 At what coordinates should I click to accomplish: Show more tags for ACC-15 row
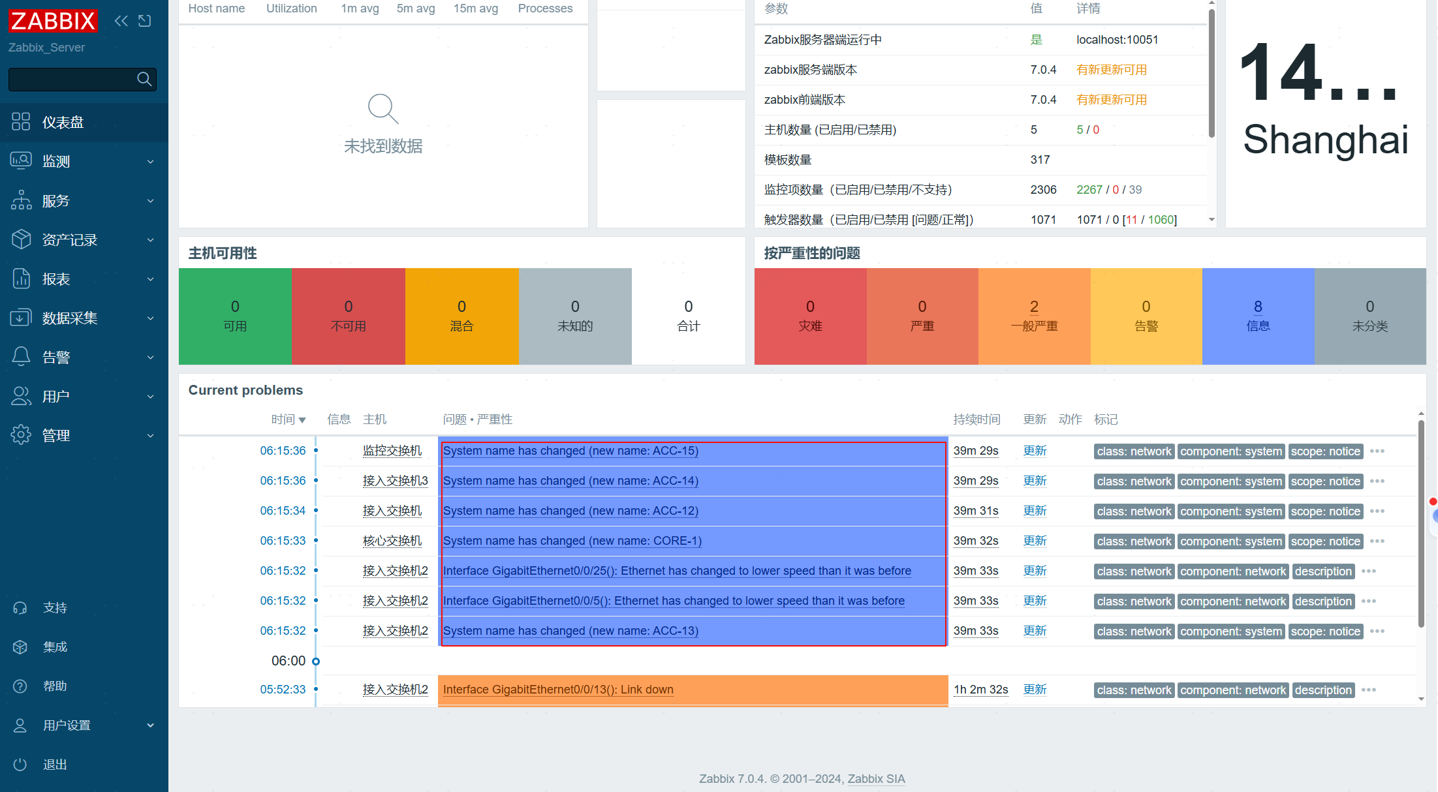click(1377, 451)
